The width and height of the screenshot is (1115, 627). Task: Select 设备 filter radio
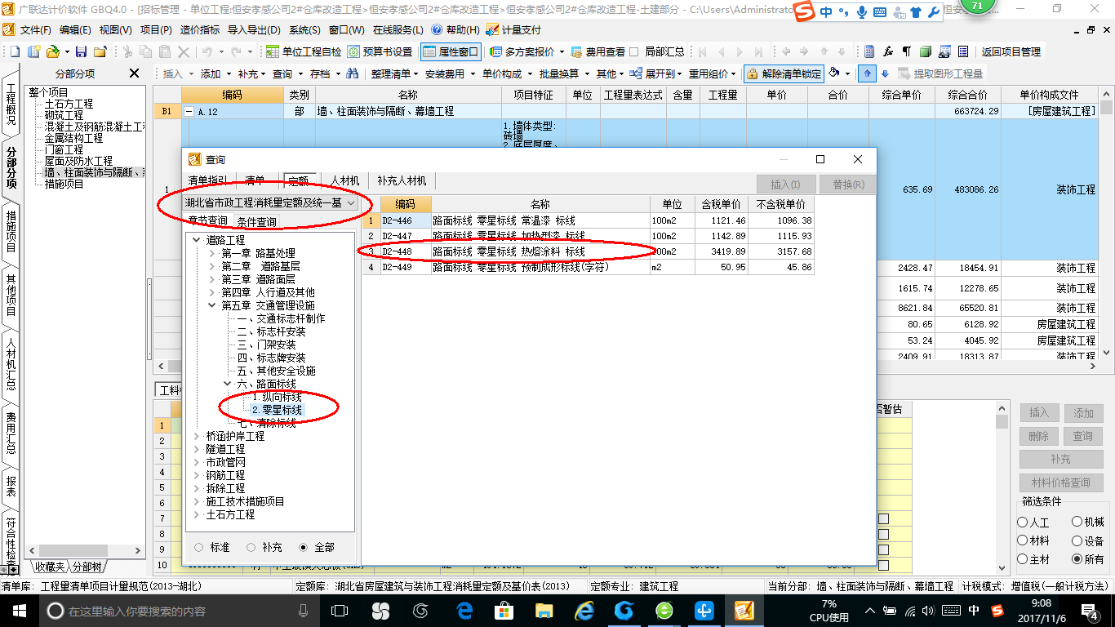(1077, 540)
